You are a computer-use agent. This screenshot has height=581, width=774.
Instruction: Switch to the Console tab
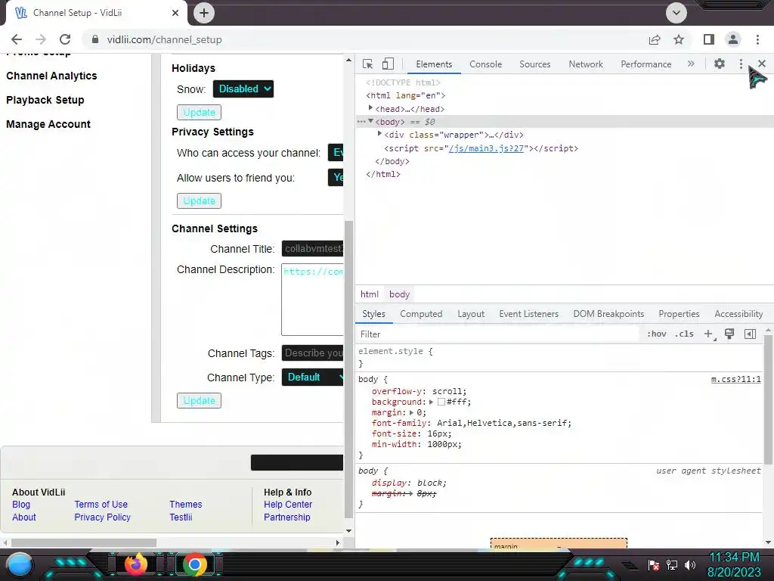(486, 64)
